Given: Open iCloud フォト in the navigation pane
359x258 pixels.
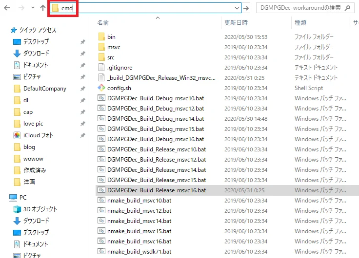Looking at the screenshot, I should 38,135.
